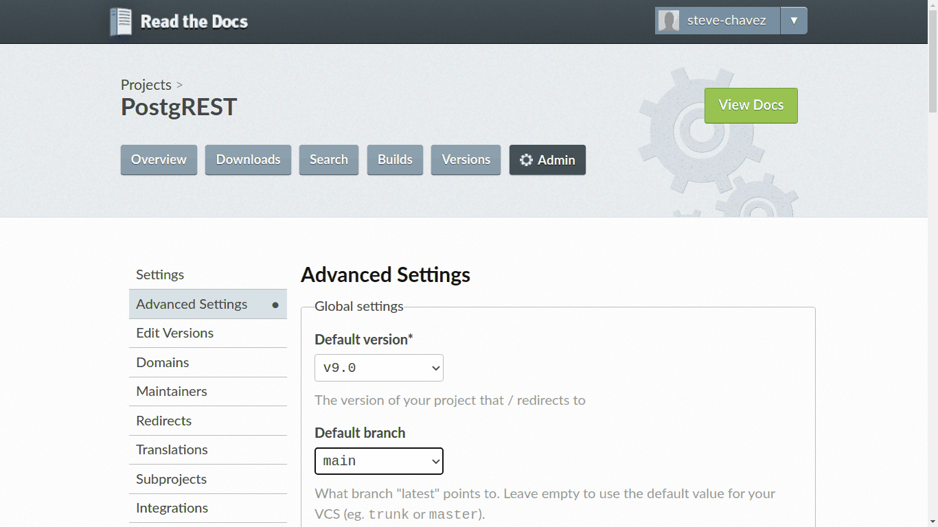Viewport: 938px width, 527px height.
Task: Click the View Docs button
Action: 751,105
